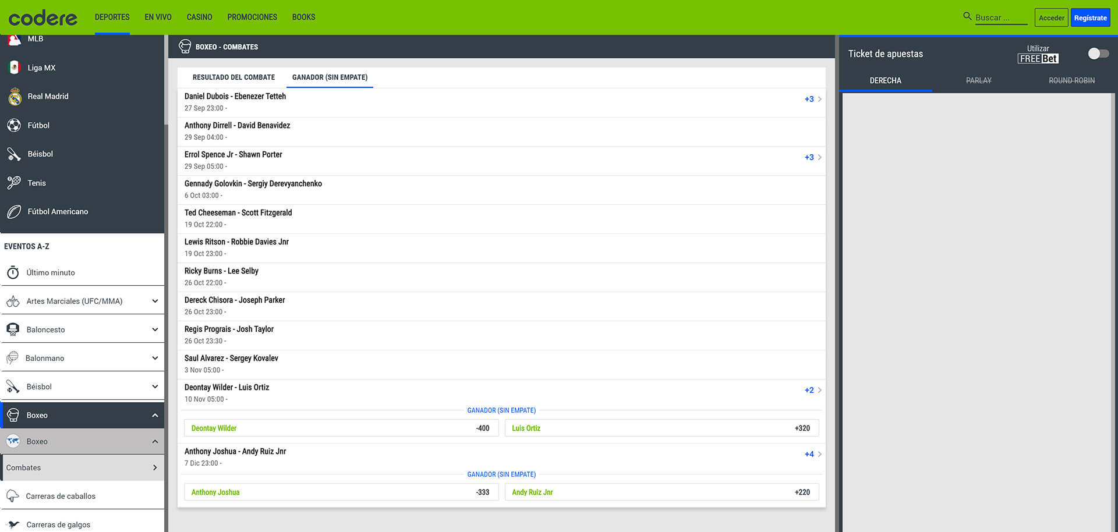Bet on Luis Ortiz at +320

point(661,428)
